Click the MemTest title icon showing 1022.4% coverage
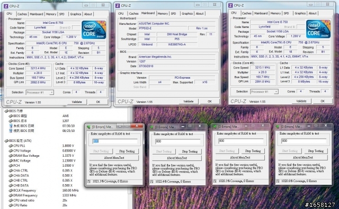Screen dimensions: 339x209 pos(151,127)
